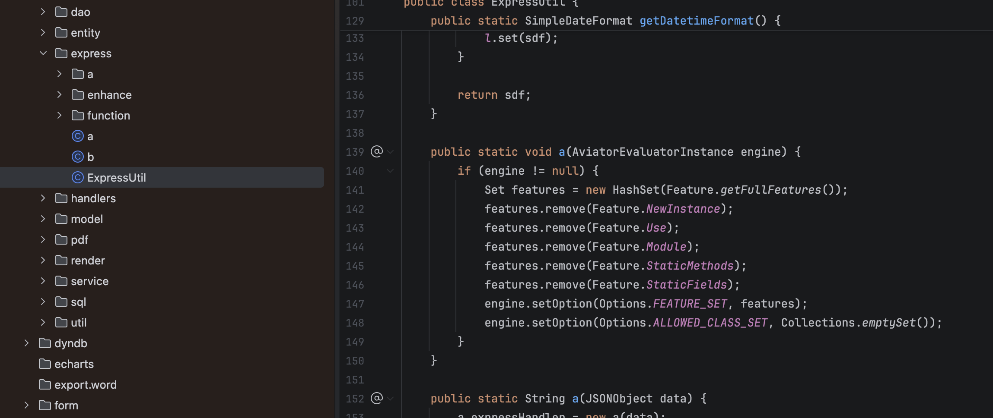This screenshot has width=993, height=418.
Task: Expand the handlers folder chevron
Action: (x=43, y=198)
